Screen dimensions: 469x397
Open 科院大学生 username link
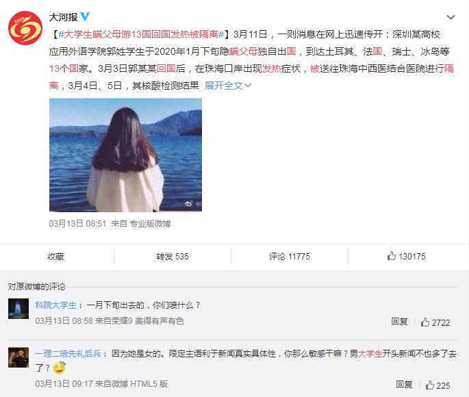pyautogui.click(x=56, y=305)
